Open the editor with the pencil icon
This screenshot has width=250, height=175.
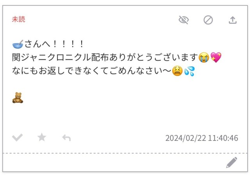(x=232, y=162)
